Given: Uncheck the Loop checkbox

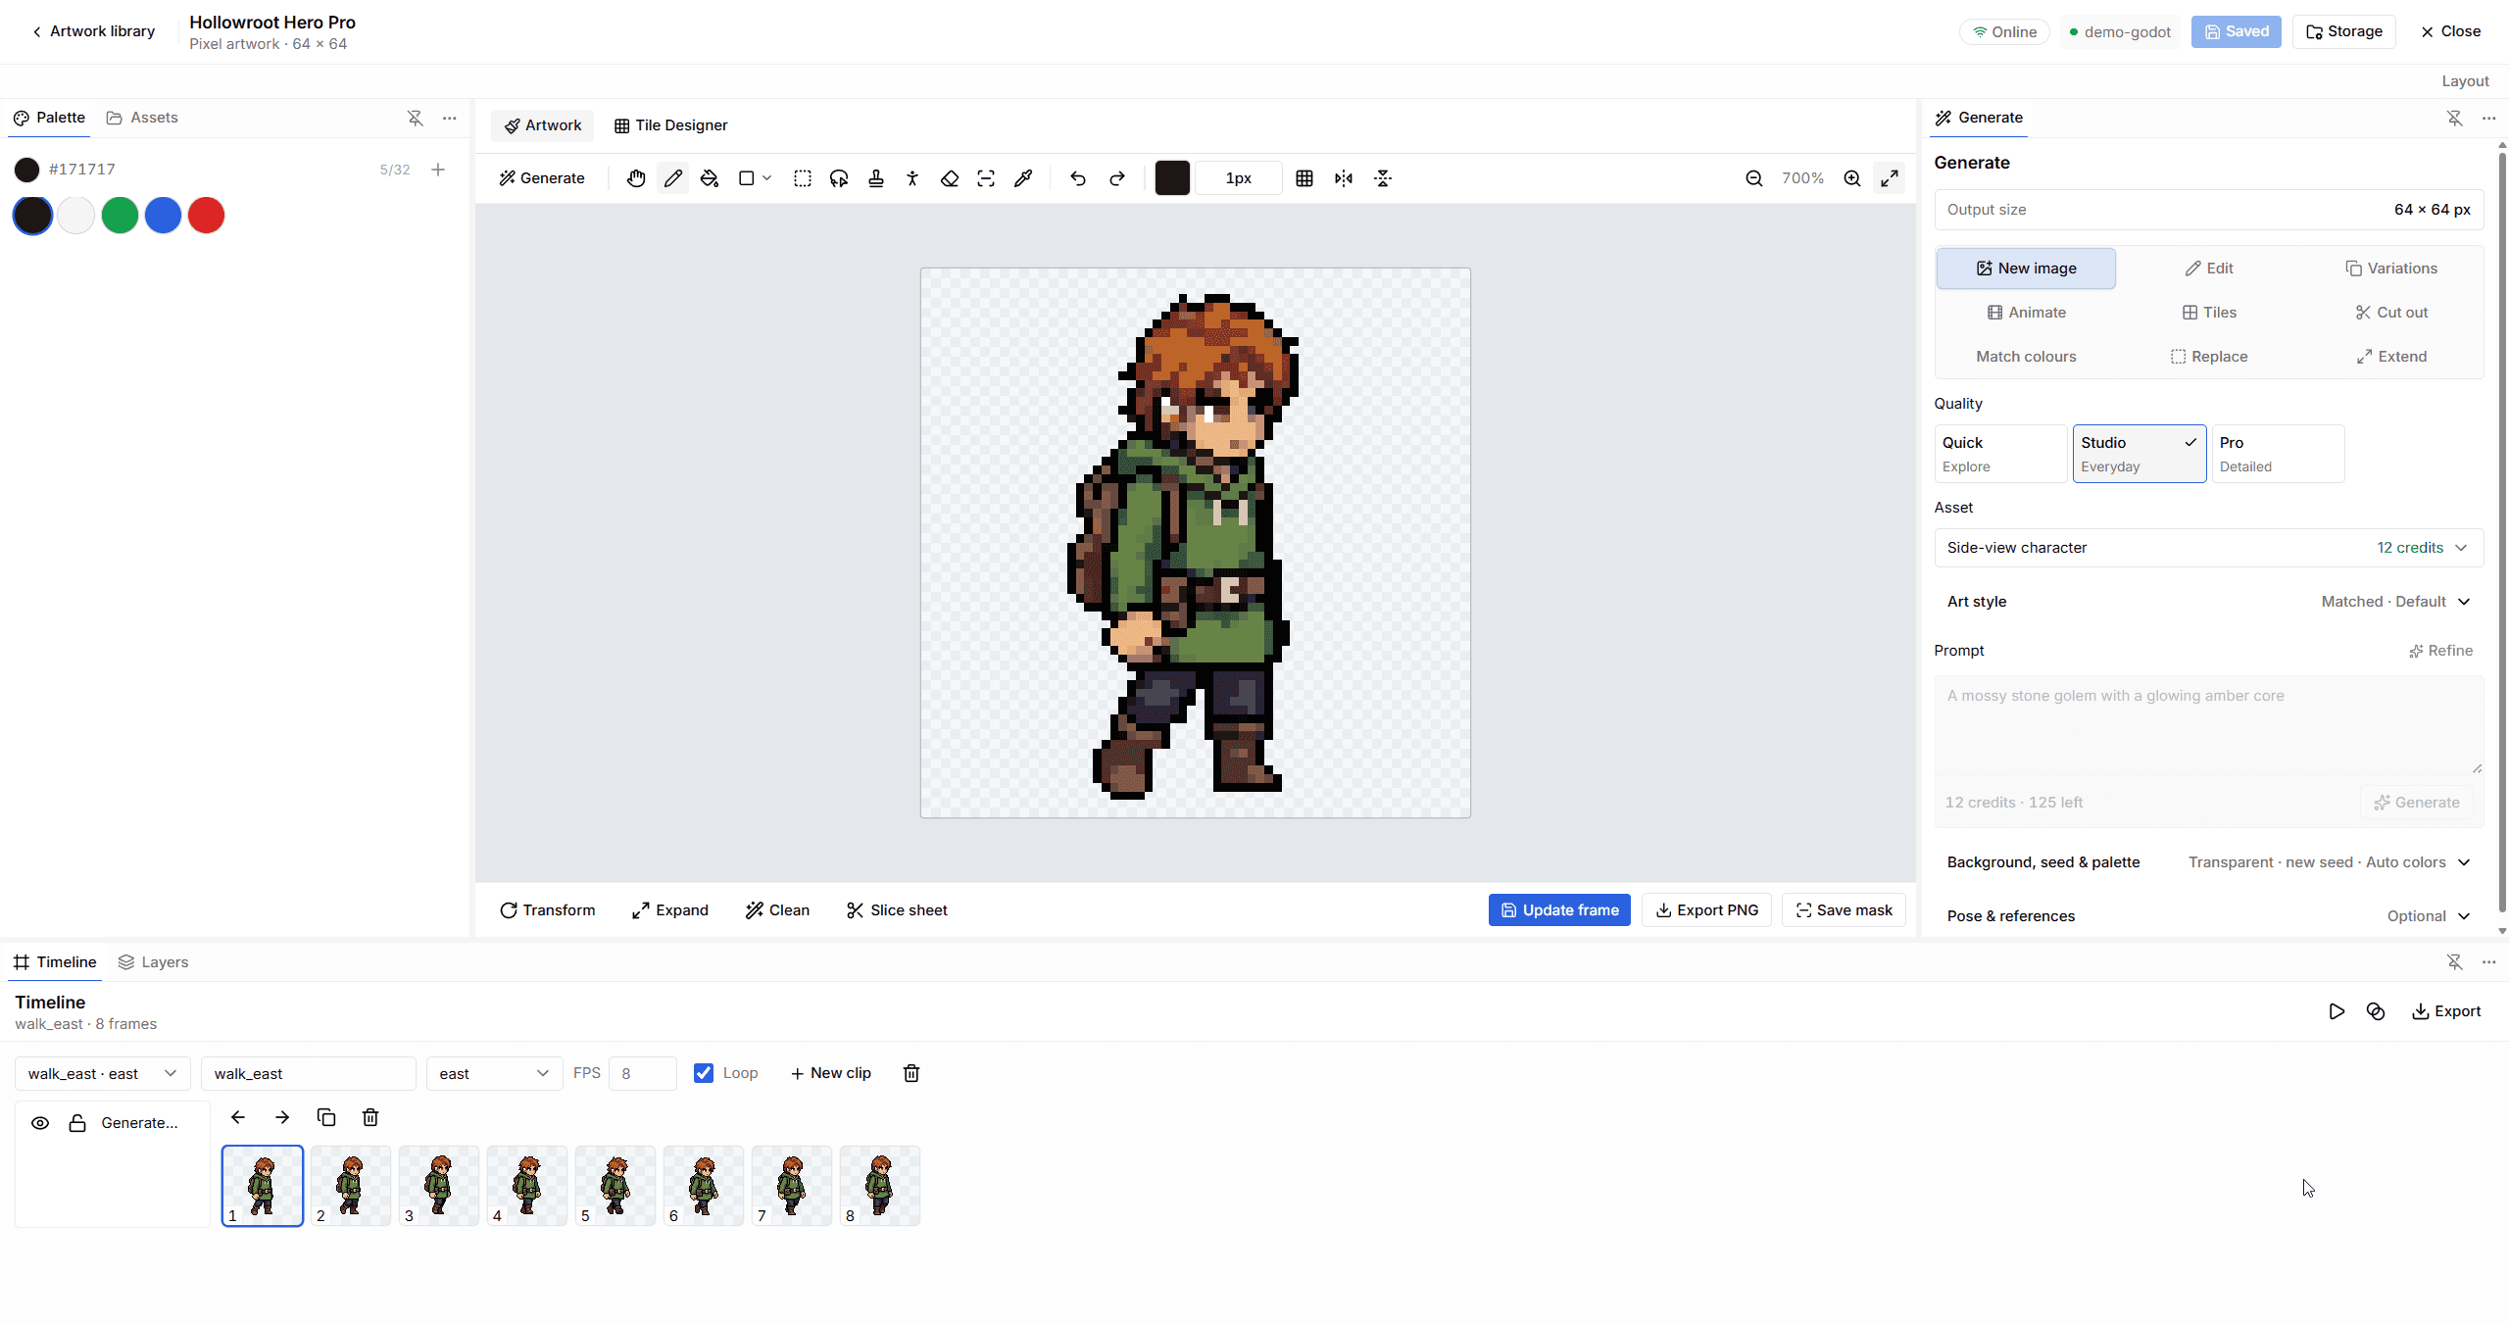Looking at the screenshot, I should [x=704, y=1073].
